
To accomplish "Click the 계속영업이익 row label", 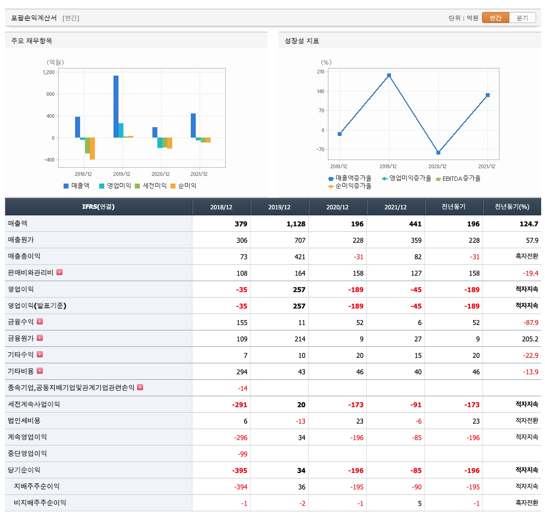I will tap(27, 437).
